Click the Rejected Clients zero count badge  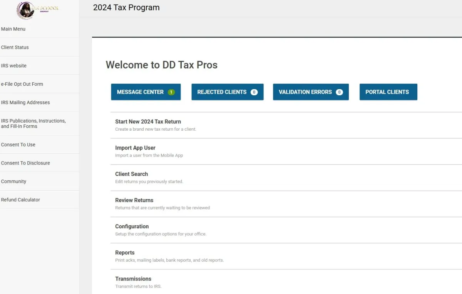coord(254,92)
